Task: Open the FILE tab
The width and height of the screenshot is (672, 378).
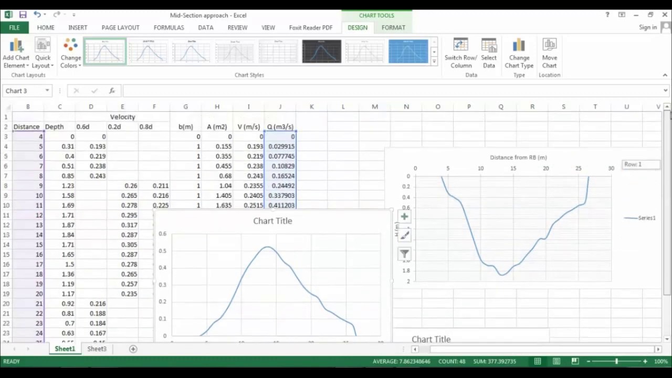Action: point(14,27)
